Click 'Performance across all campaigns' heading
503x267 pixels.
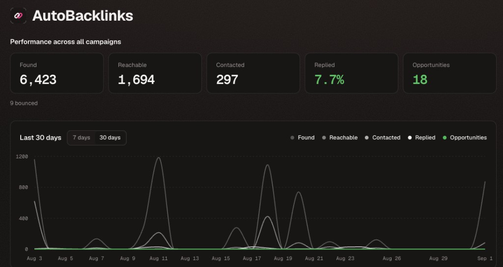click(65, 42)
